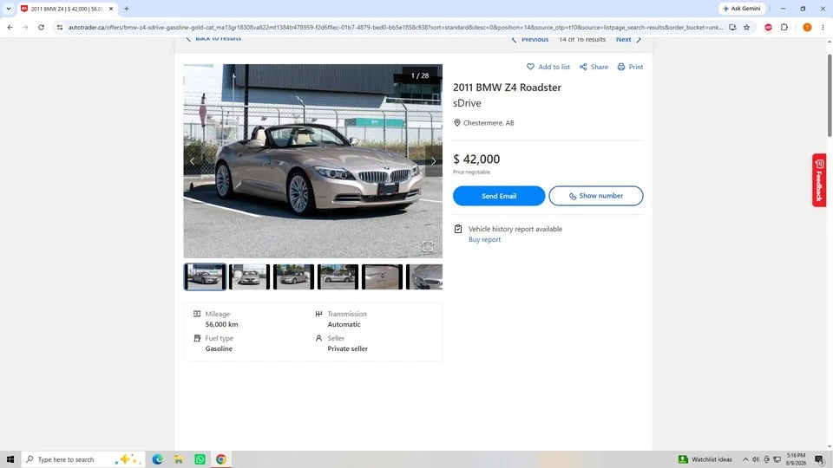The height and width of the screenshot is (468, 833).
Task: Select the fifth photo thumbnail
Action: [383, 276]
